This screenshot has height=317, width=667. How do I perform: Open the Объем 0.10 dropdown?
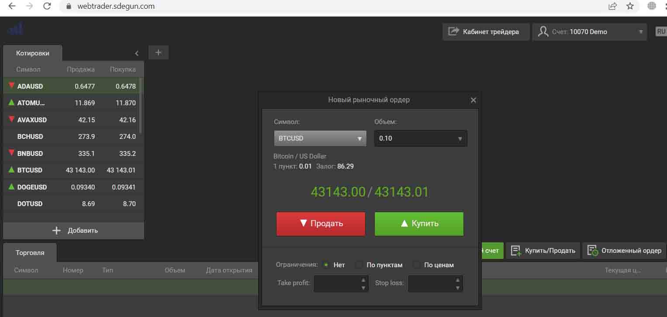(x=421, y=138)
